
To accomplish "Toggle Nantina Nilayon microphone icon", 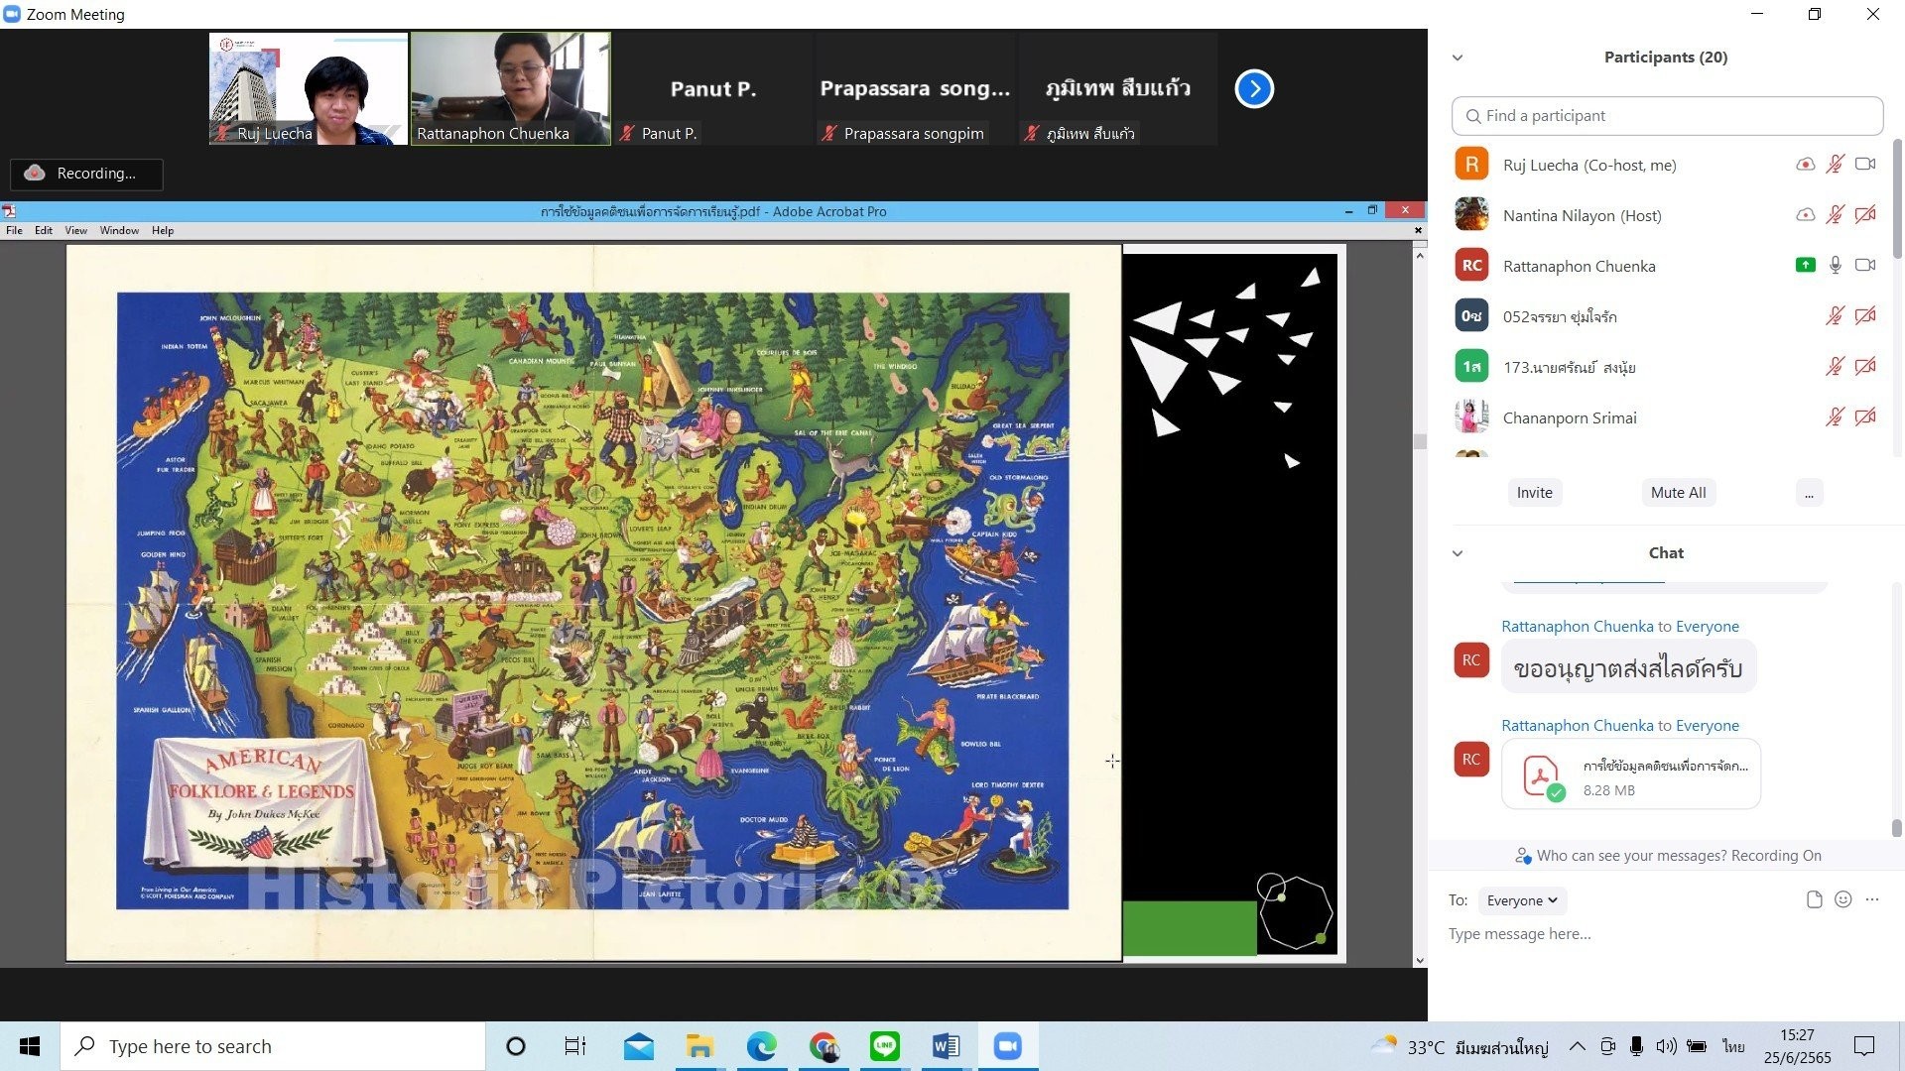I will [x=1835, y=215].
